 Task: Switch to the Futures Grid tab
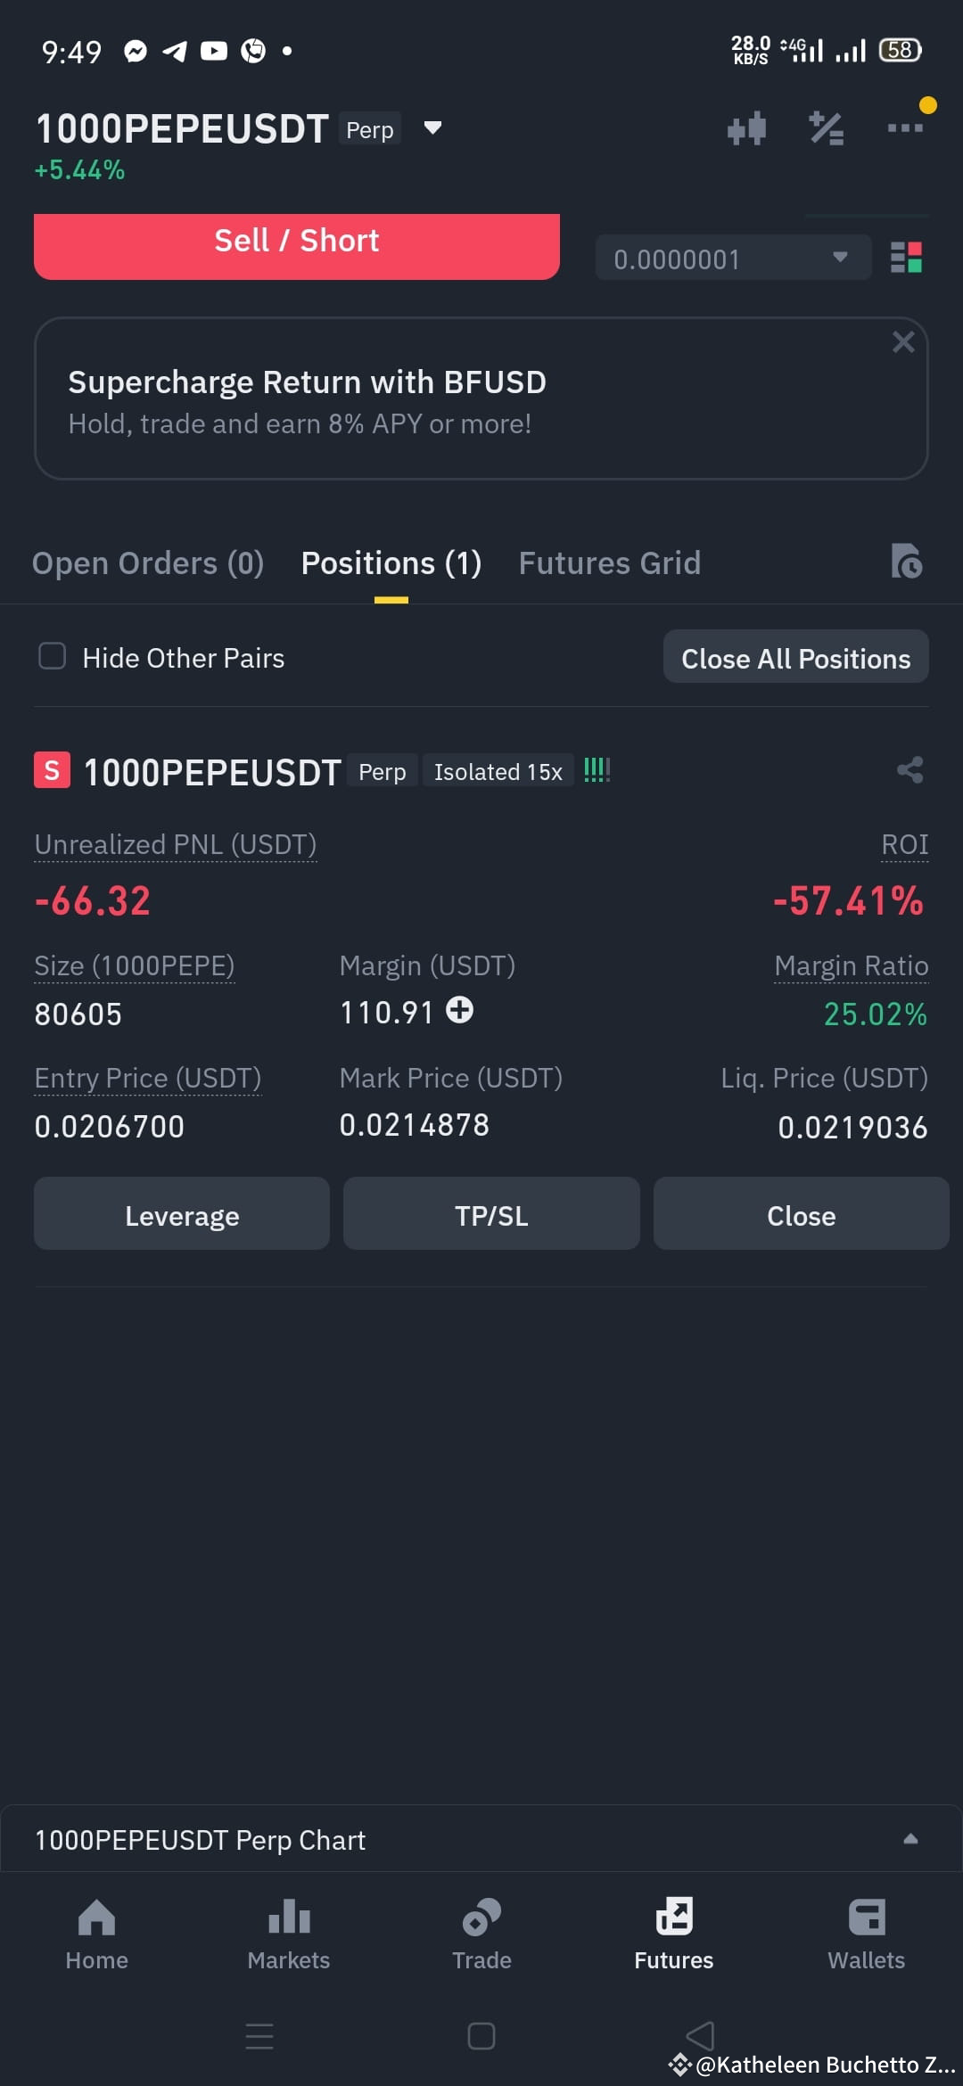(x=609, y=563)
